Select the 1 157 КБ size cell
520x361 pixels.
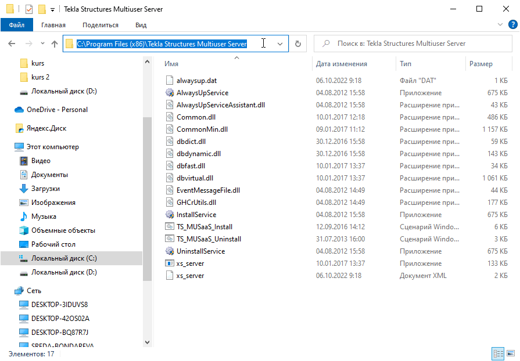pyautogui.click(x=495, y=129)
